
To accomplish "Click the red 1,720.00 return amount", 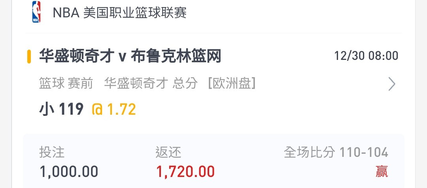I will pyautogui.click(x=185, y=172).
